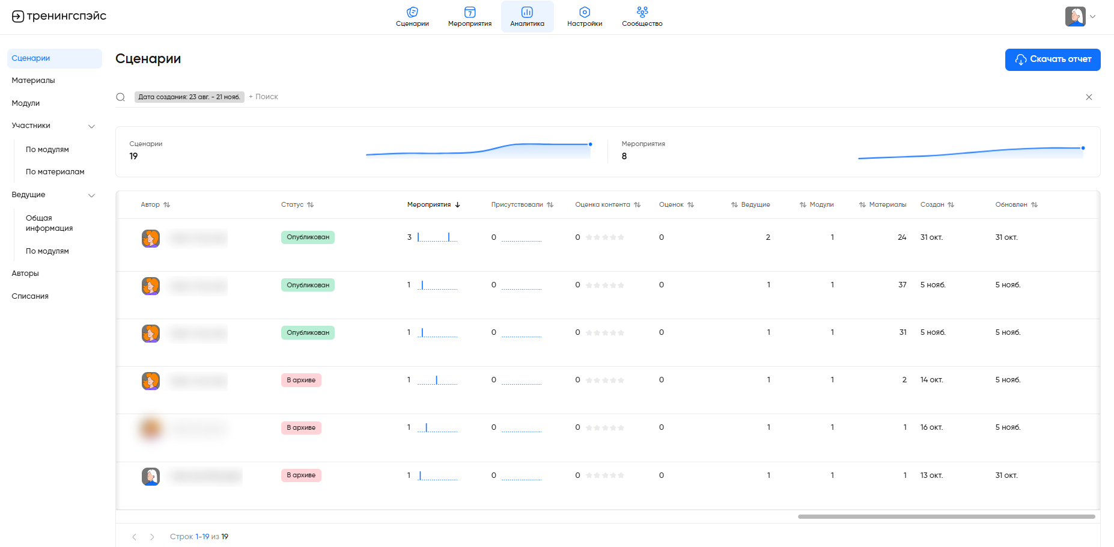Open the Настройки gear icon
1114x547 pixels.
click(x=585, y=12)
